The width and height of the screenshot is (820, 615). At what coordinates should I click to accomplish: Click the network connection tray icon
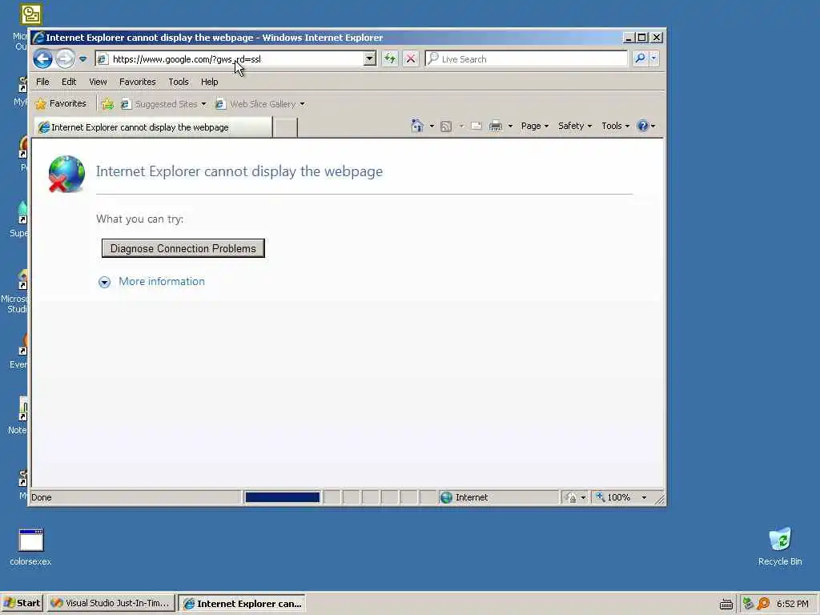749,604
